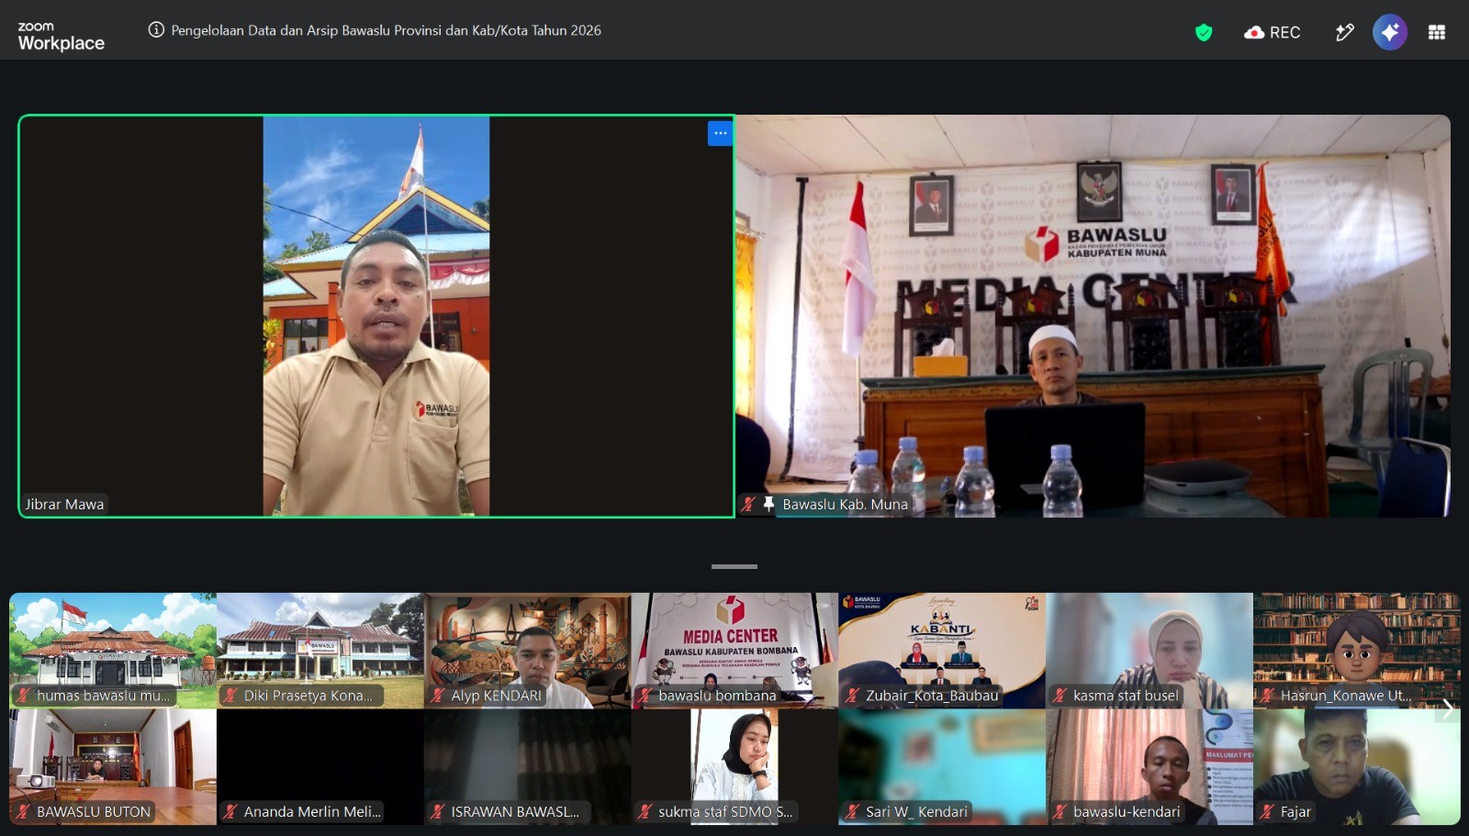The height and width of the screenshot is (836, 1469).
Task: Click the Bawaslu Kab. Muna name label
Action: tap(845, 504)
